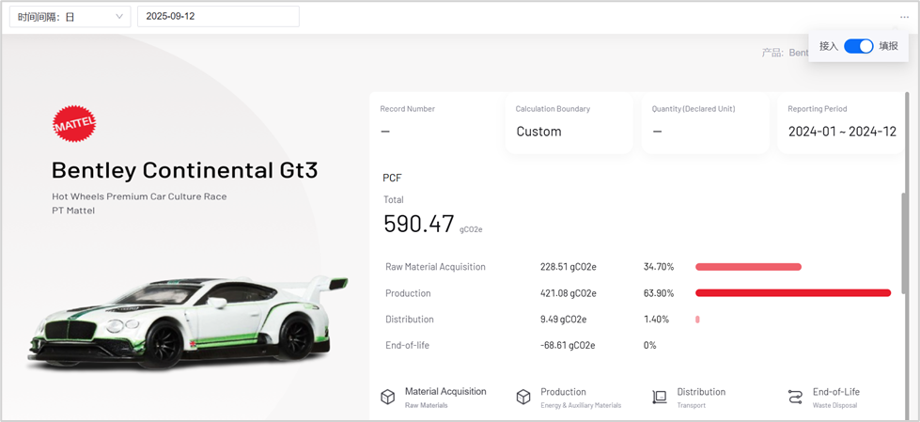Screen dimensions: 920x422
Task: Open the three-dot more options menu
Action: [x=904, y=17]
